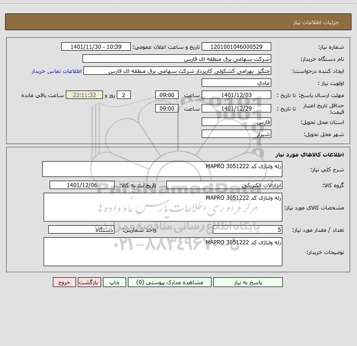Open 'اطلاعات تماس خریدار' link
Image resolution: width=357 pixels, height=346 pixels.
pyautogui.click(x=57, y=71)
